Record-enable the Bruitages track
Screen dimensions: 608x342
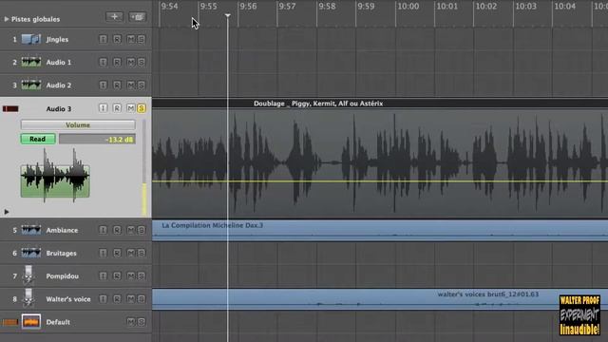pos(117,253)
